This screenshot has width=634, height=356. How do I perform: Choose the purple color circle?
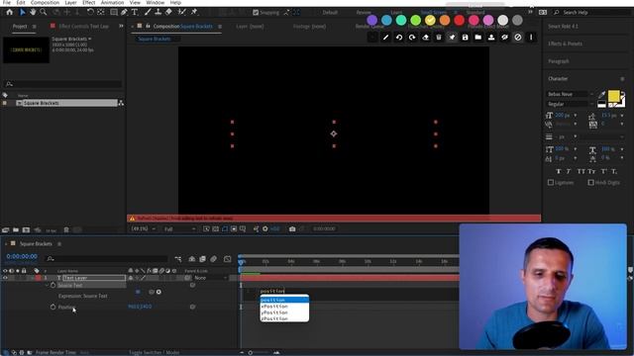[372, 20]
